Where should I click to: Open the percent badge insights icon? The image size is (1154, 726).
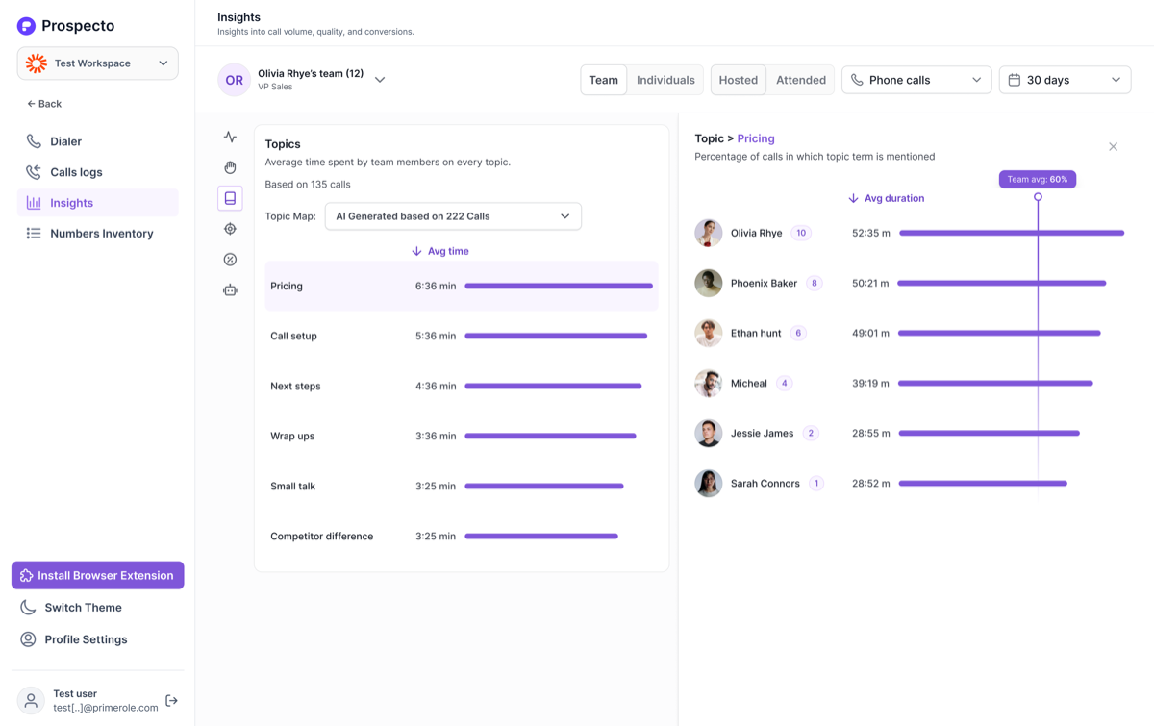click(230, 260)
